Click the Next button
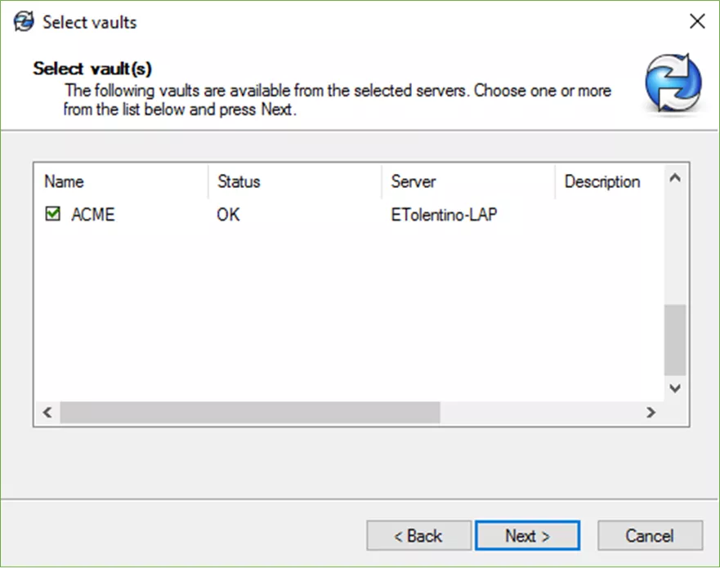 point(527,536)
